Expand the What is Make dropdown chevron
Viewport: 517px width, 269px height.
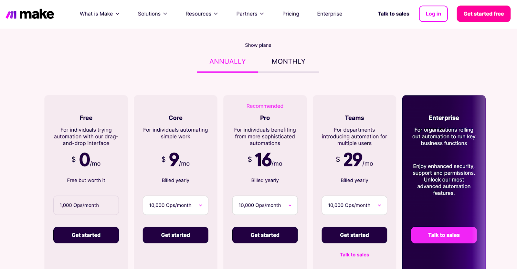click(x=118, y=14)
